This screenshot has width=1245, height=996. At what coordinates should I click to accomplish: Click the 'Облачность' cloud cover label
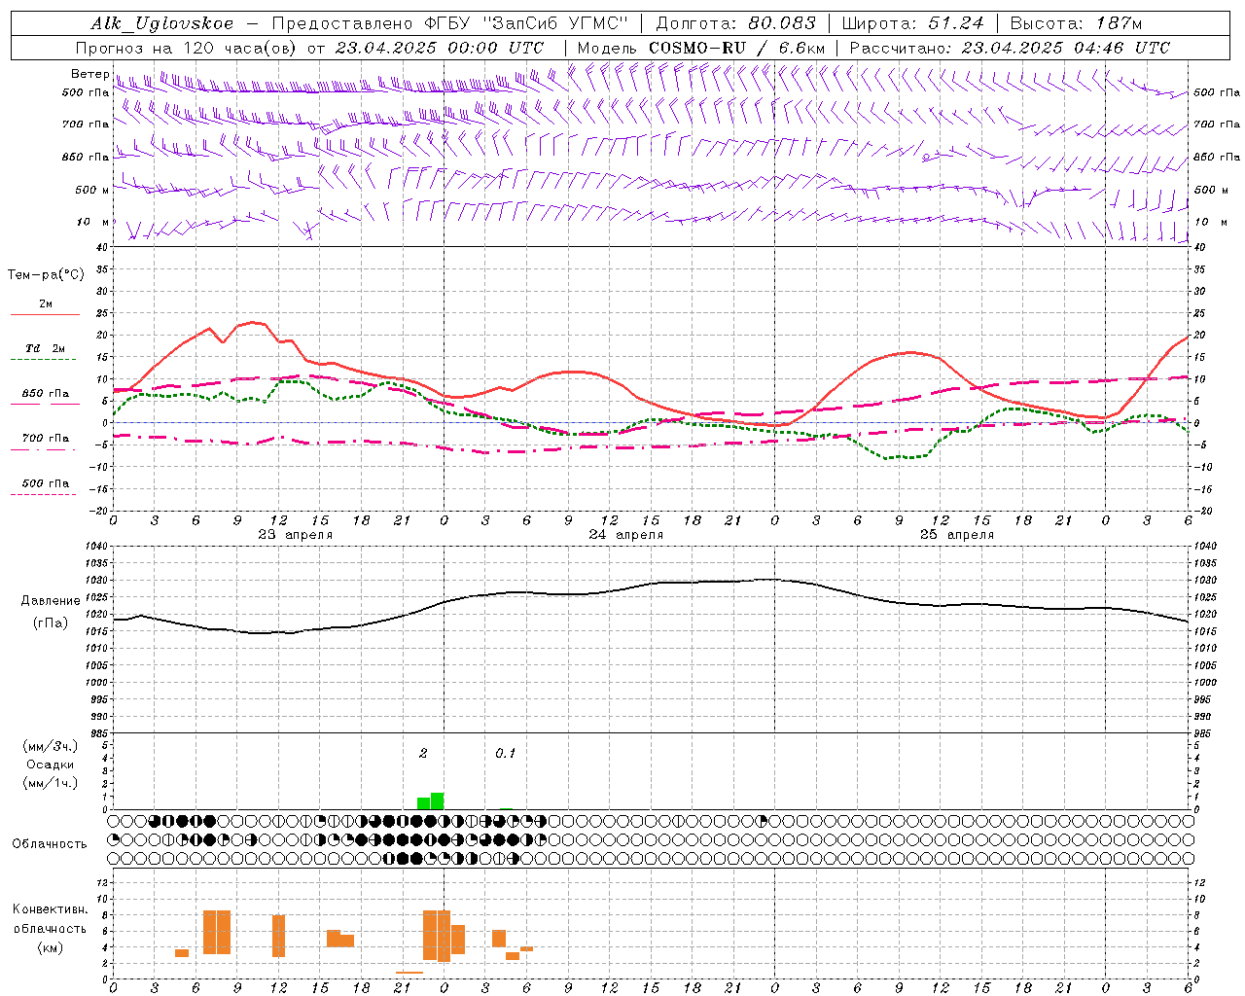coord(50,844)
